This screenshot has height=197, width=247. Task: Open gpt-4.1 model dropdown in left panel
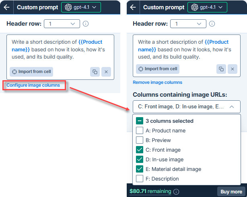click(81, 7)
